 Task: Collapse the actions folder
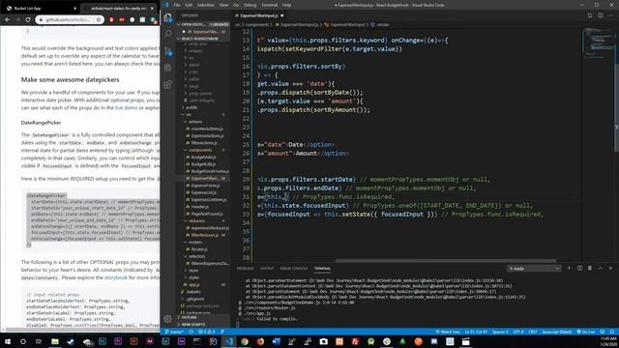click(195, 122)
